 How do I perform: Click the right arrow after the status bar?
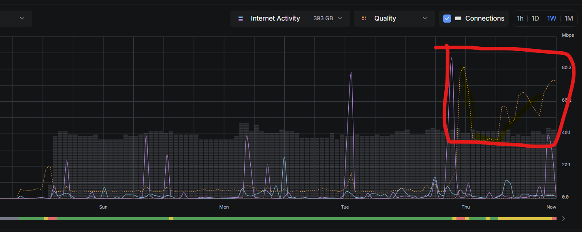tap(563, 219)
